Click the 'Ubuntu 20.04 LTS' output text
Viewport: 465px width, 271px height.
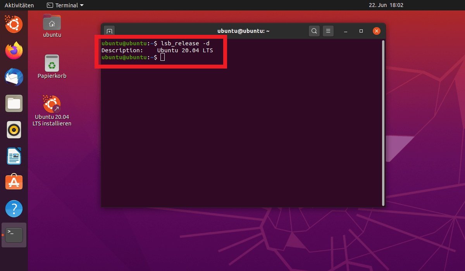point(185,50)
